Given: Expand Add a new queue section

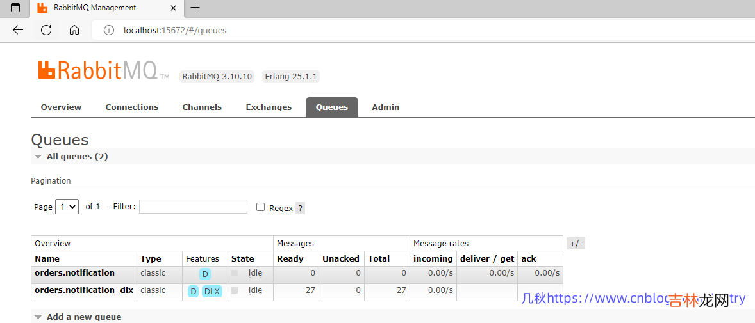Looking at the screenshot, I should click(83, 317).
